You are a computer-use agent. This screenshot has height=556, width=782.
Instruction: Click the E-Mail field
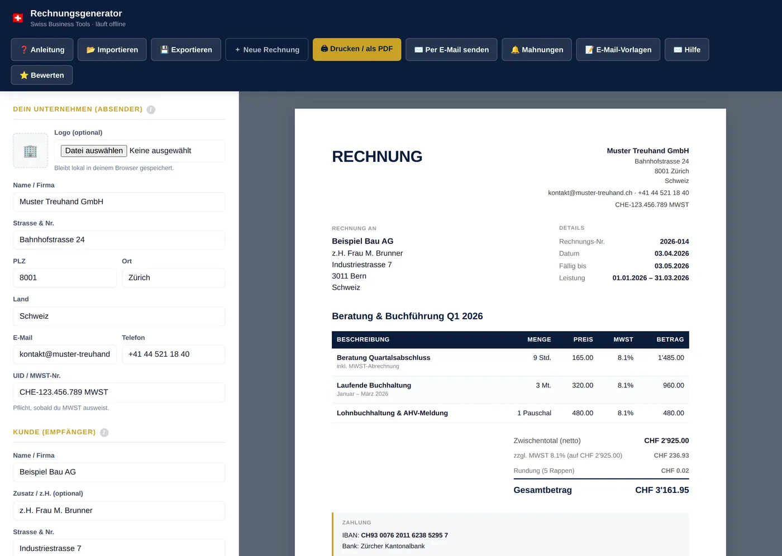[65, 354]
